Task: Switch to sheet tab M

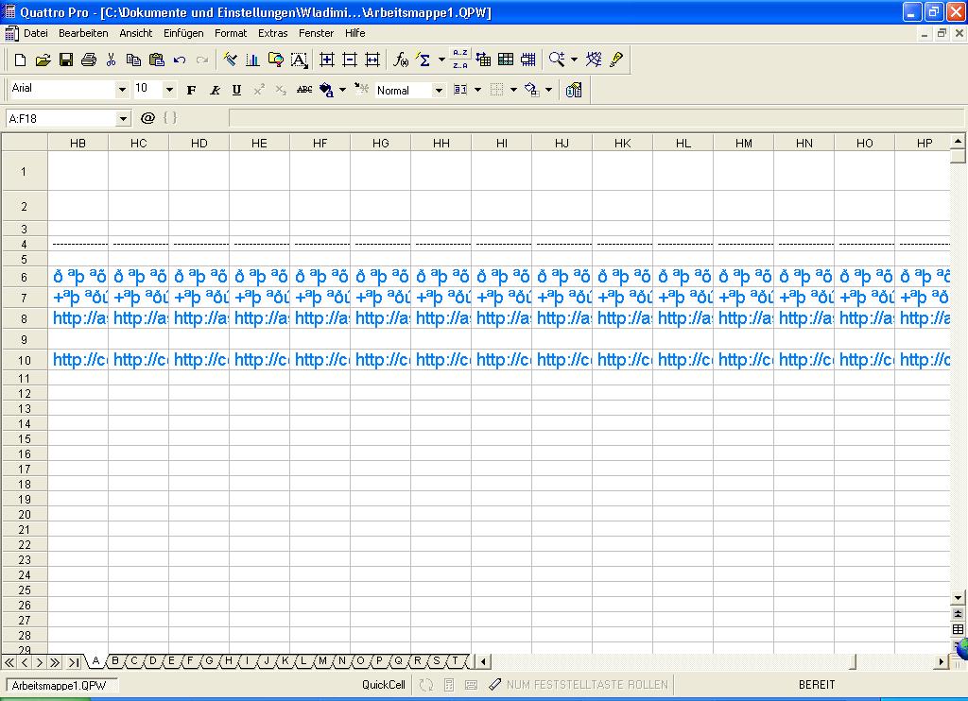Action: coord(323,661)
